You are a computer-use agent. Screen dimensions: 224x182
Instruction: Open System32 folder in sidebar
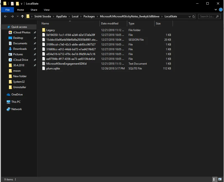tap(19, 82)
